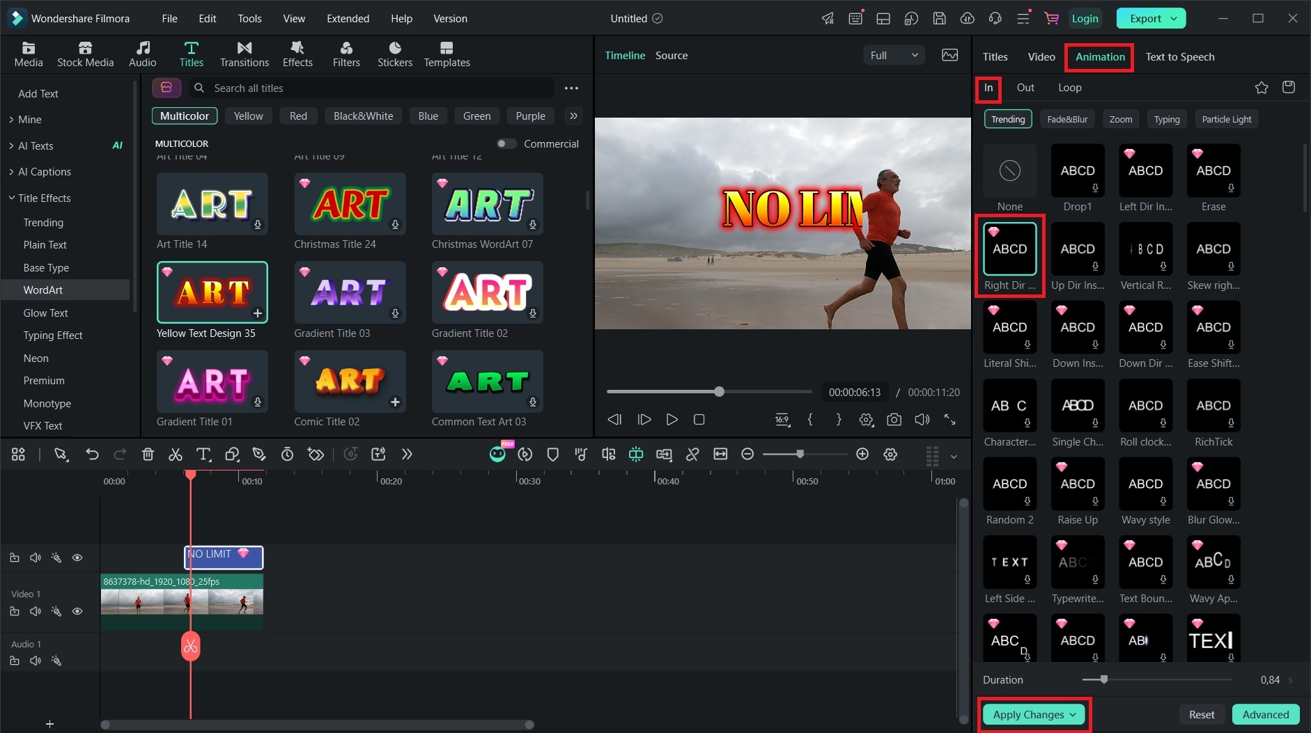Open the Tools menu

[x=249, y=19]
